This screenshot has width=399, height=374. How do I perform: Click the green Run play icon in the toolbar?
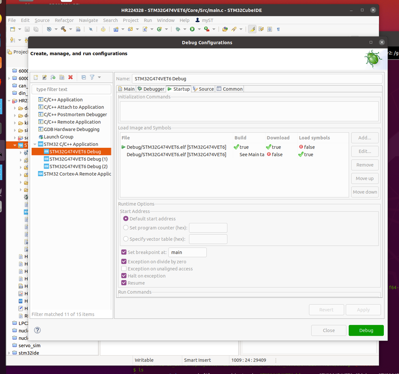192,29
